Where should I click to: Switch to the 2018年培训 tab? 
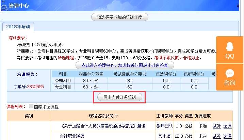(18, 26)
